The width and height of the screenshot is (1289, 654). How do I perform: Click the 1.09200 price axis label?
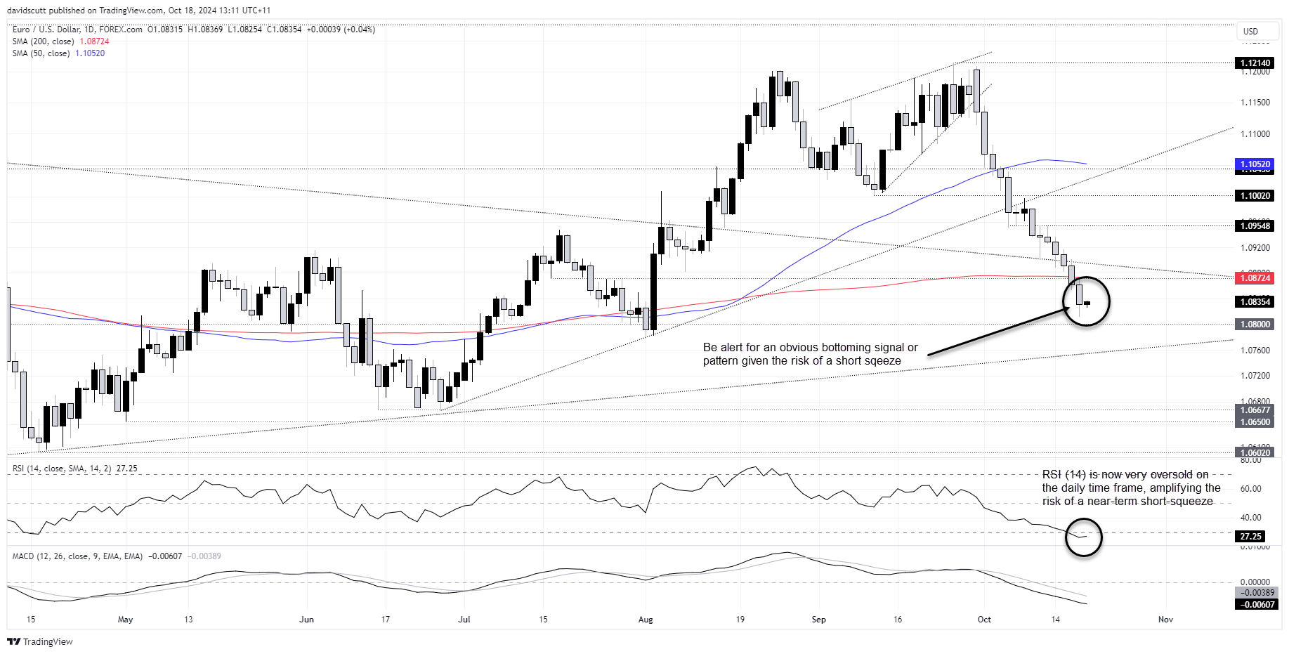click(1255, 248)
